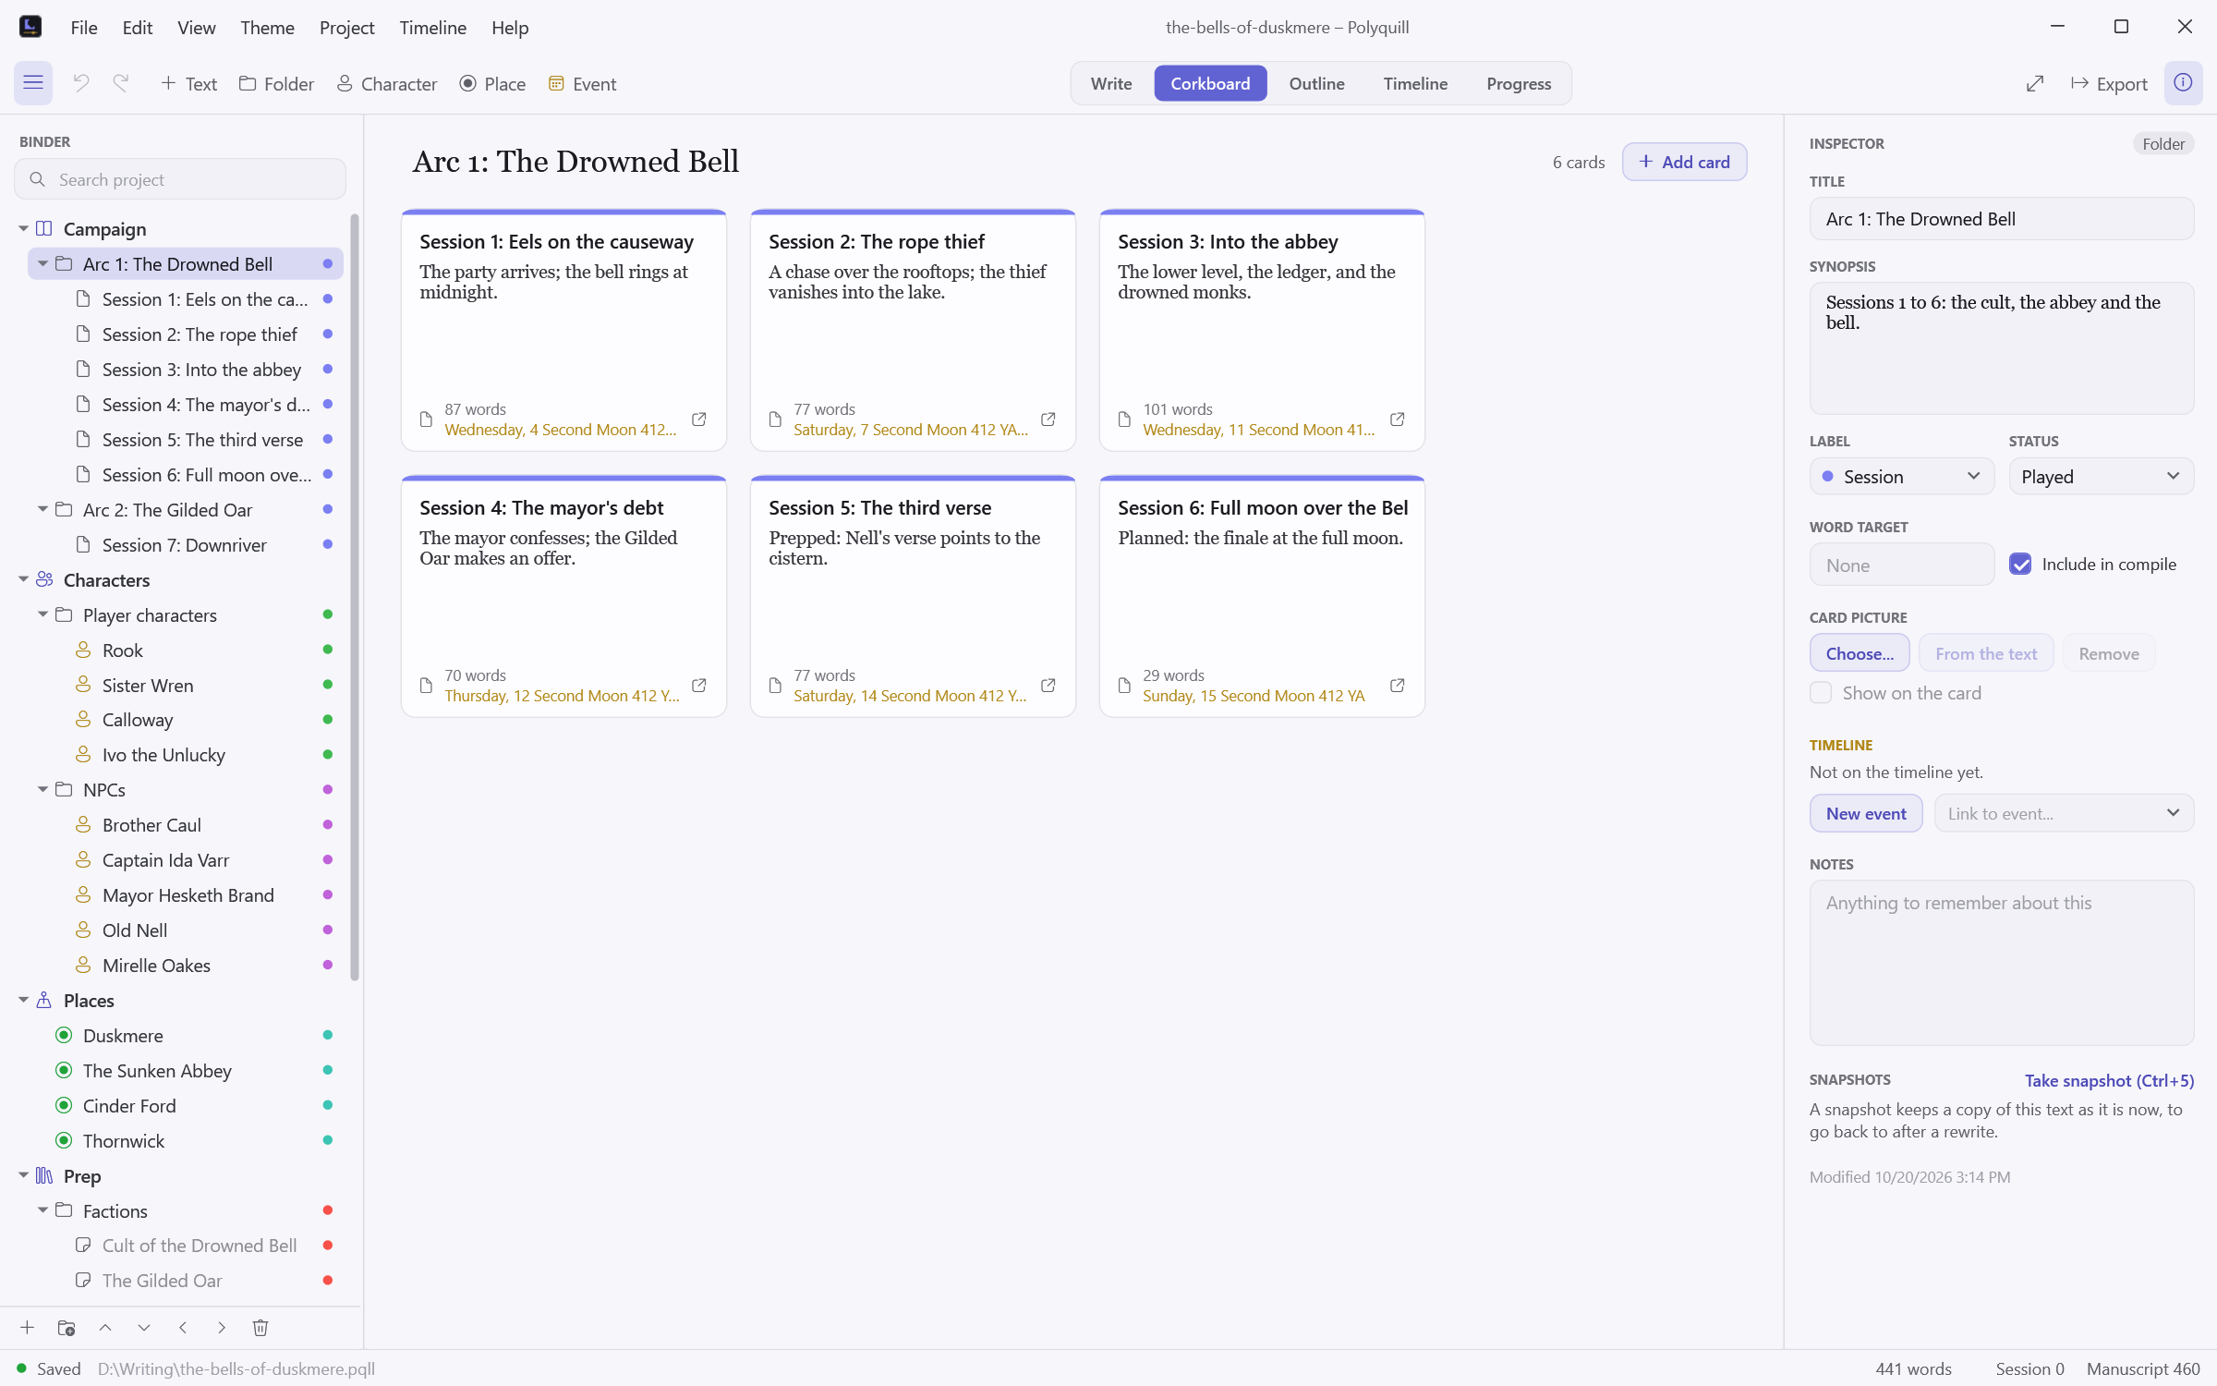Image resolution: width=2217 pixels, height=1386 pixels.
Task: Collapse the Campaign section in binder
Action: coord(23,229)
